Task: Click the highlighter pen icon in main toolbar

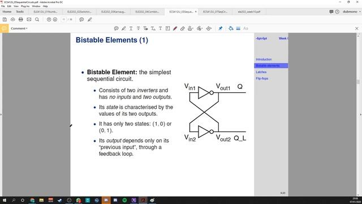Action: (x=90, y=20)
